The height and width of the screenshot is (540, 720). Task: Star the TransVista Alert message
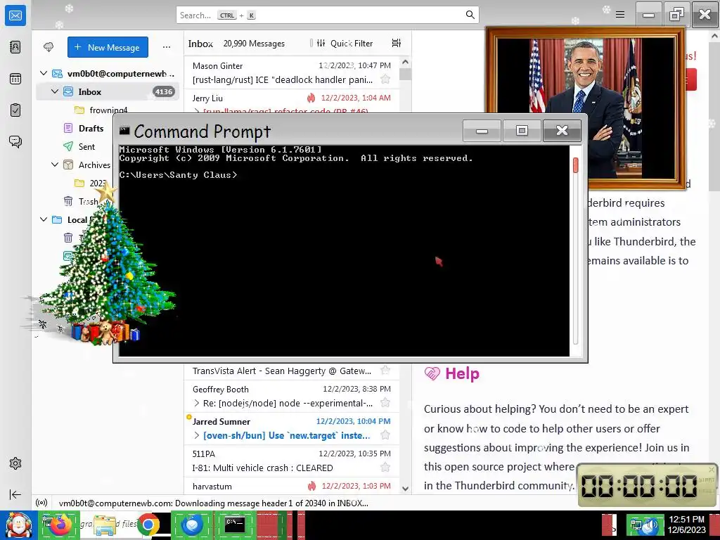pos(385,370)
